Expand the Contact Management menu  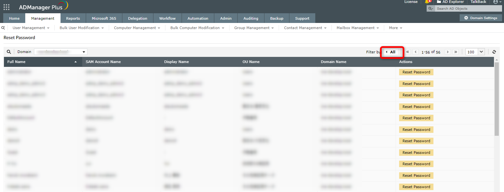(305, 28)
